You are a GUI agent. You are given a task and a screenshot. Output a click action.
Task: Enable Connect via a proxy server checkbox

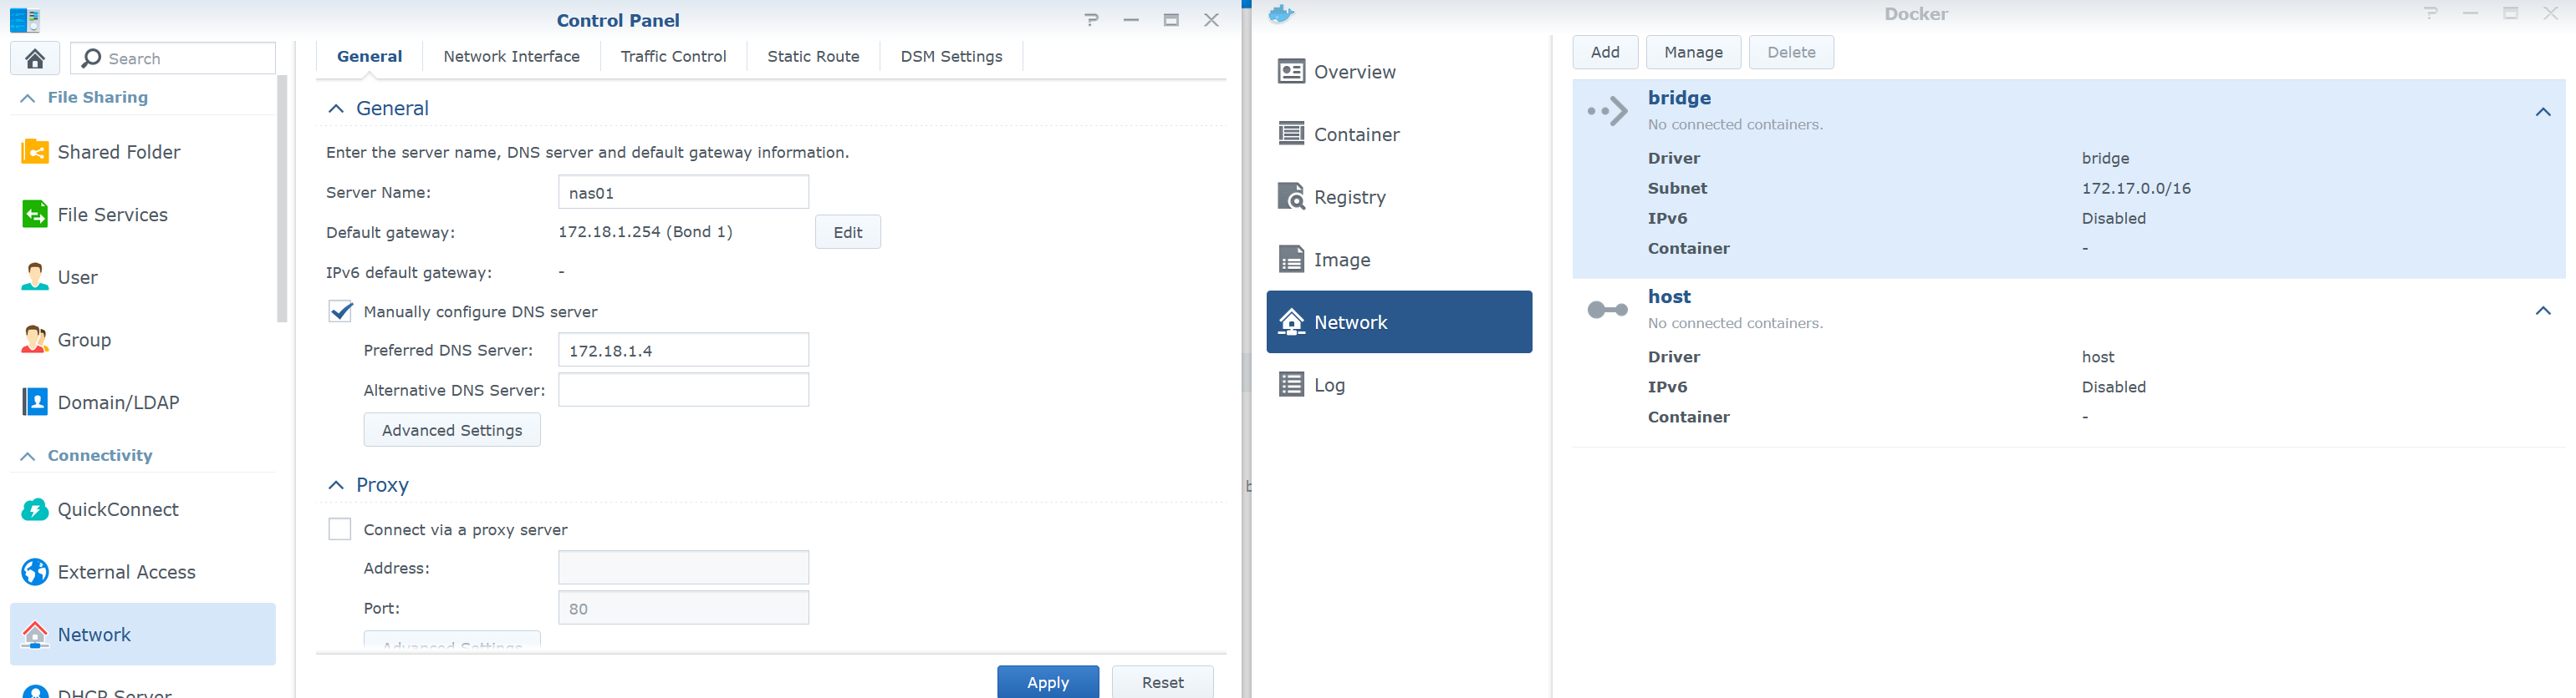pyautogui.click(x=340, y=529)
